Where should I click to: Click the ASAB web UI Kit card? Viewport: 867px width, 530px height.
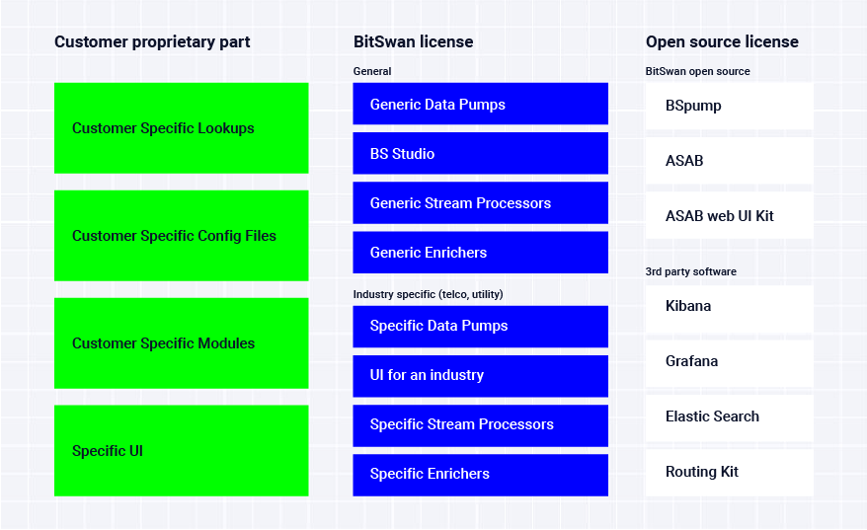730,216
